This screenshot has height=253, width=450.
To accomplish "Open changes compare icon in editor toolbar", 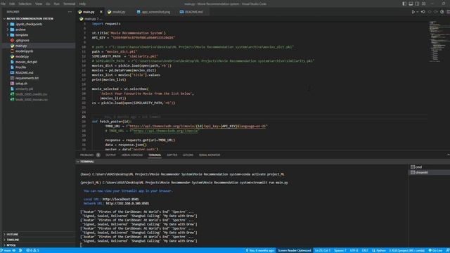I will [x=423, y=12].
